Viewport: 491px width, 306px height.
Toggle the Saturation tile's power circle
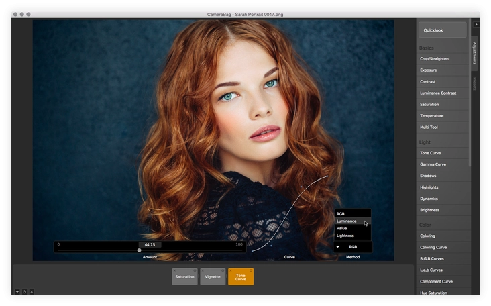coord(195,270)
